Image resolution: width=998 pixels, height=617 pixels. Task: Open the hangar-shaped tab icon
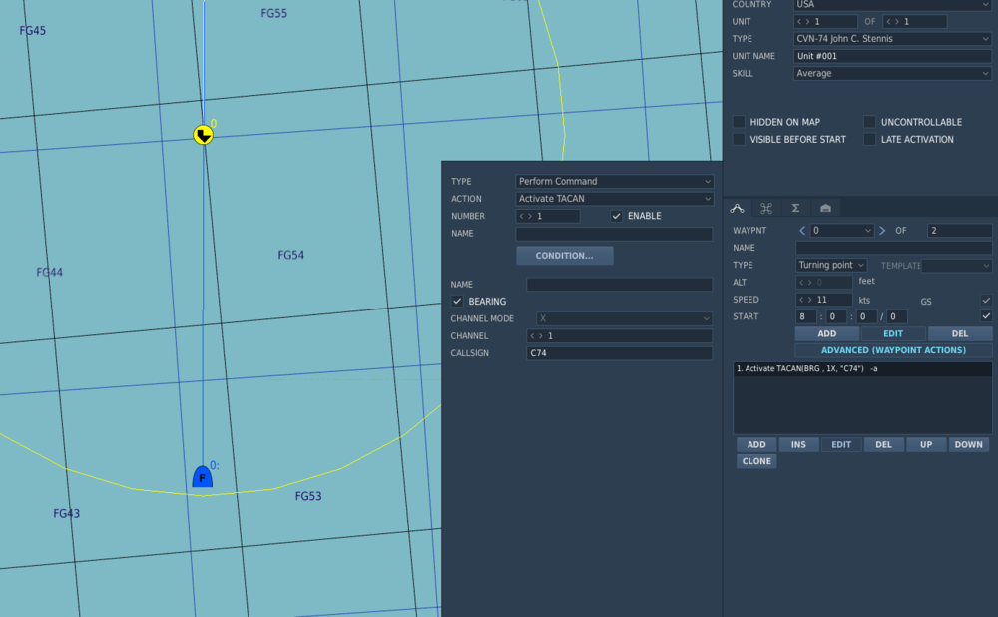coord(825,208)
